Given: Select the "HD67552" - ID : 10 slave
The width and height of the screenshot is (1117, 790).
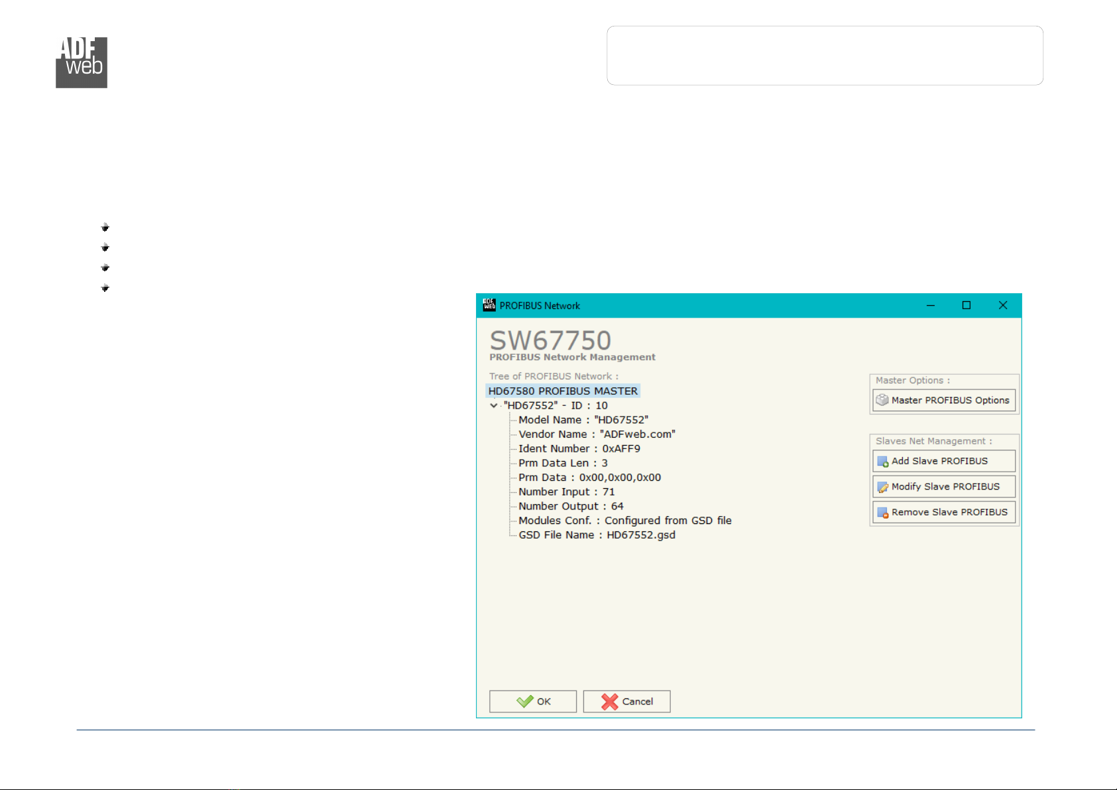Looking at the screenshot, I should pyautogui.click(x=556, y=406).
